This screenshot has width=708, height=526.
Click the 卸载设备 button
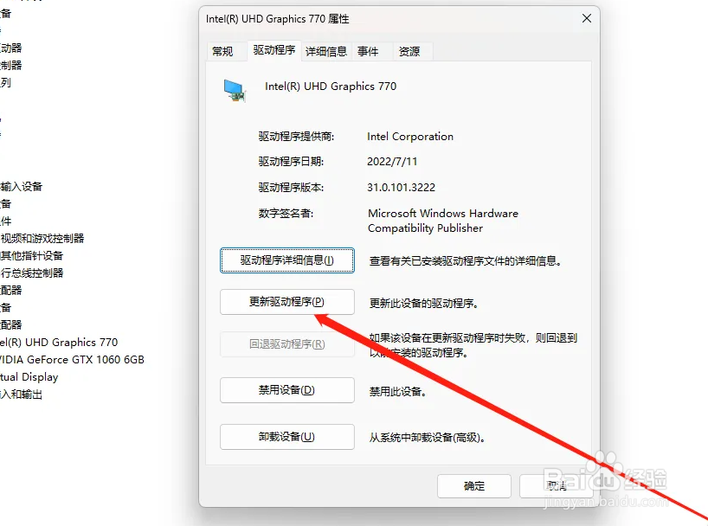point(287,437)
